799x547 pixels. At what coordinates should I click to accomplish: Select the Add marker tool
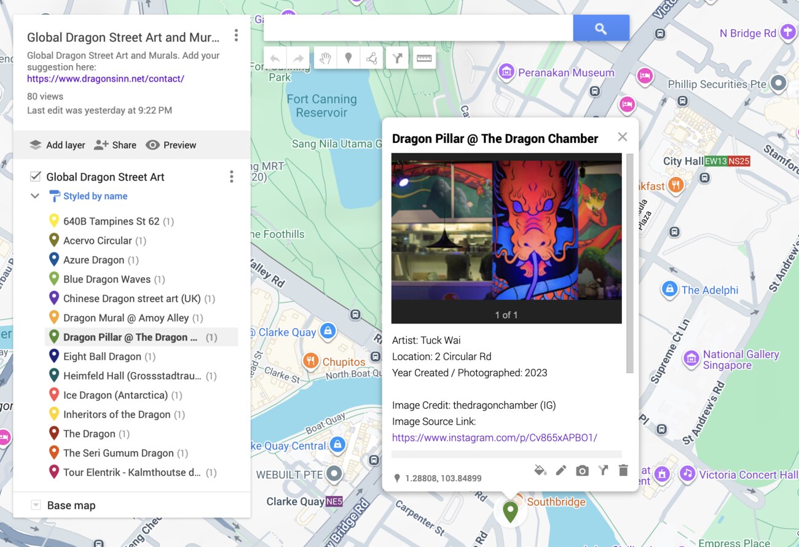pyautogui.click(x=348, y=58)
